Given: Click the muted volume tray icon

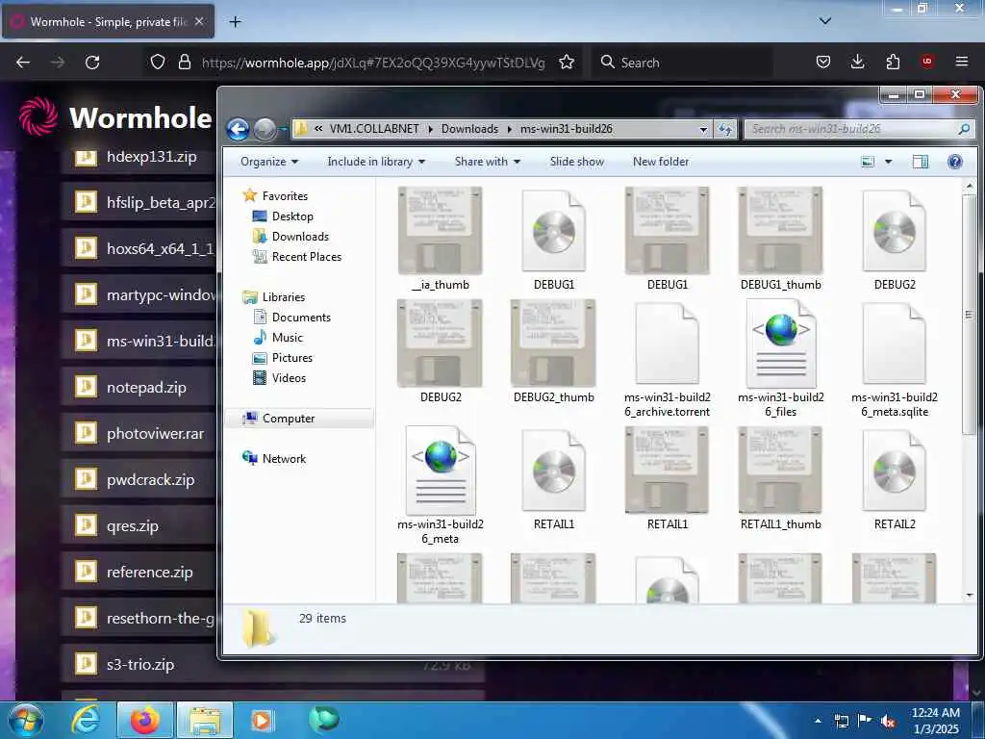Looking at the screenshot, I should pyautogui.click(x=888, y=721).
